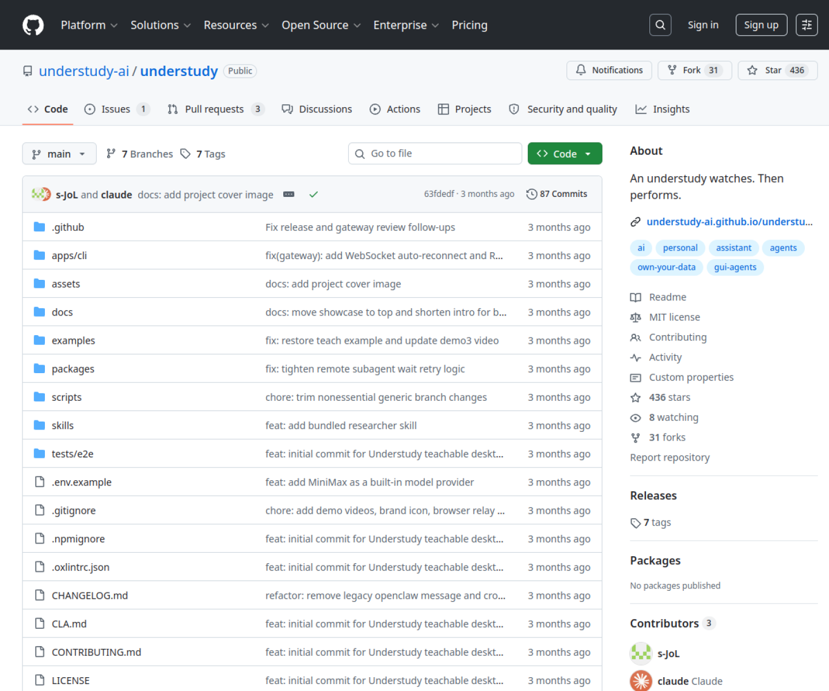Screen dimensions: 829x691
Task: Click Report repository link
Action: click(x=670, y=457)
